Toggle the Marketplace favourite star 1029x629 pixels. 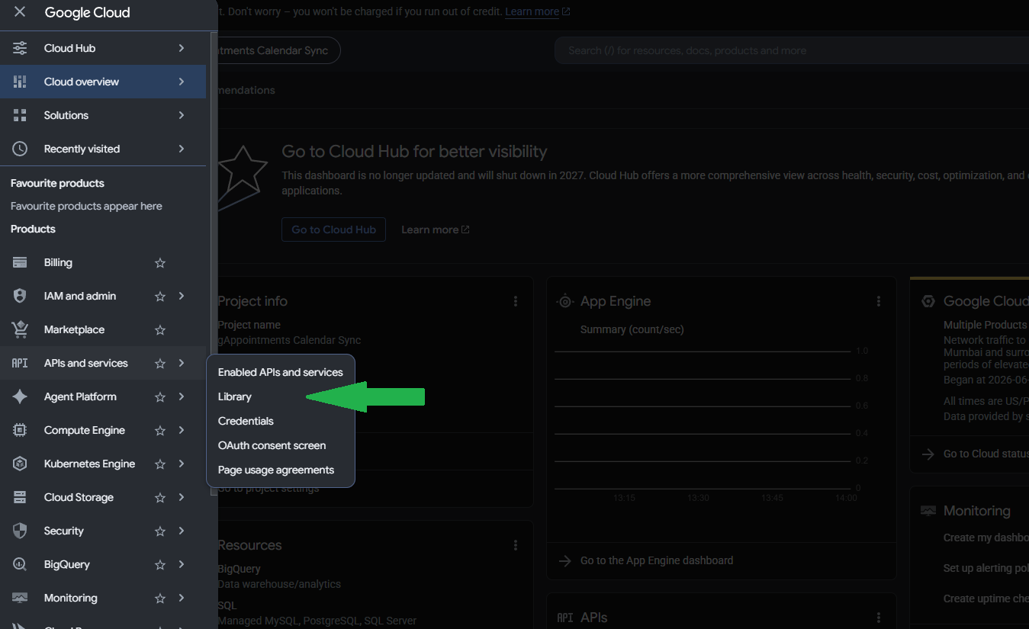(160, 329)
